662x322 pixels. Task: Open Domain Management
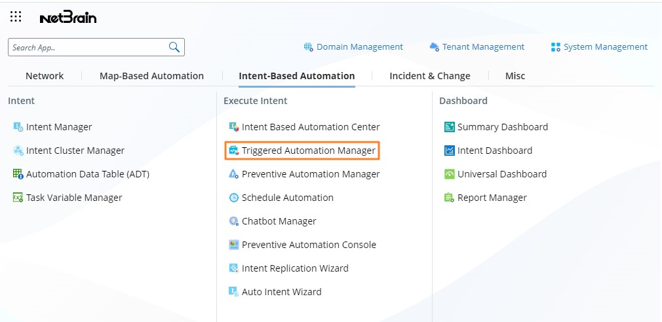pyautogui.click(x=353, y=47)
